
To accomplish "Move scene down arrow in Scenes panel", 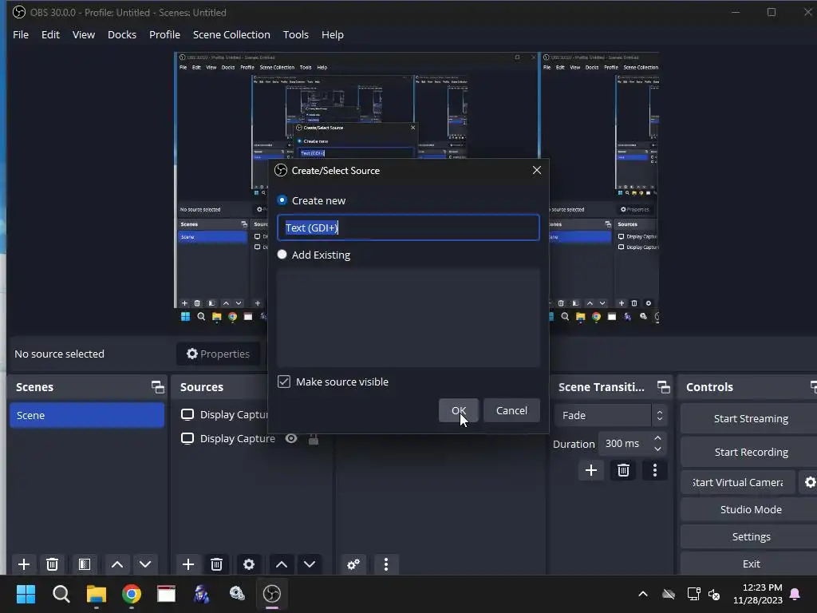I will [x=145, y=564].
